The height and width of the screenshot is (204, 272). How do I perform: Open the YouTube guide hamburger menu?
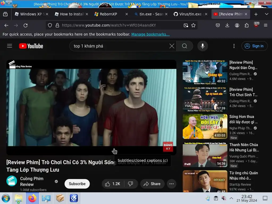click(10, 46)
